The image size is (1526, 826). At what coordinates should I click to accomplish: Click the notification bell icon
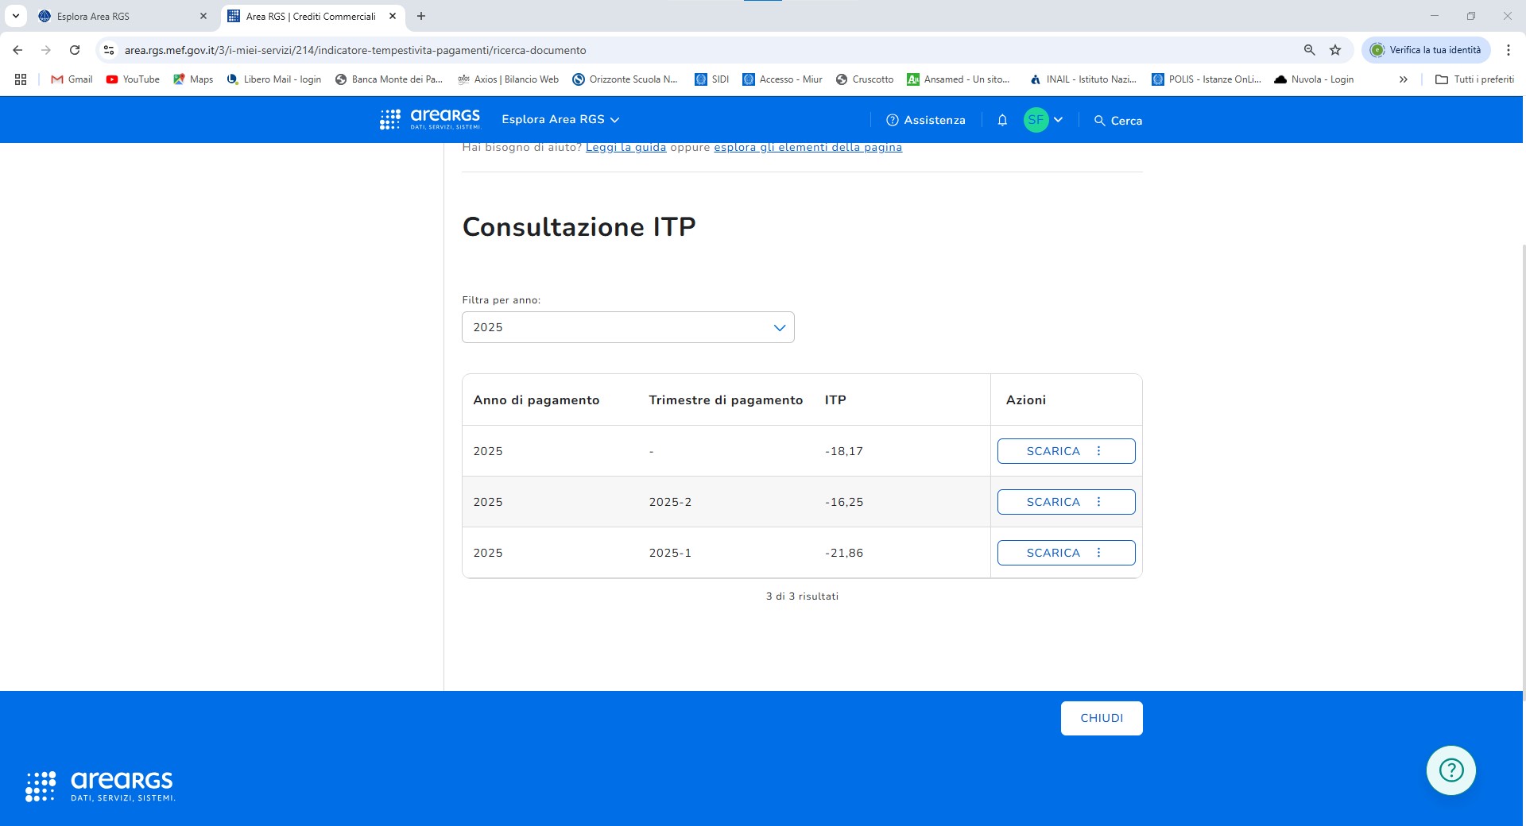tap(1002, 120)
